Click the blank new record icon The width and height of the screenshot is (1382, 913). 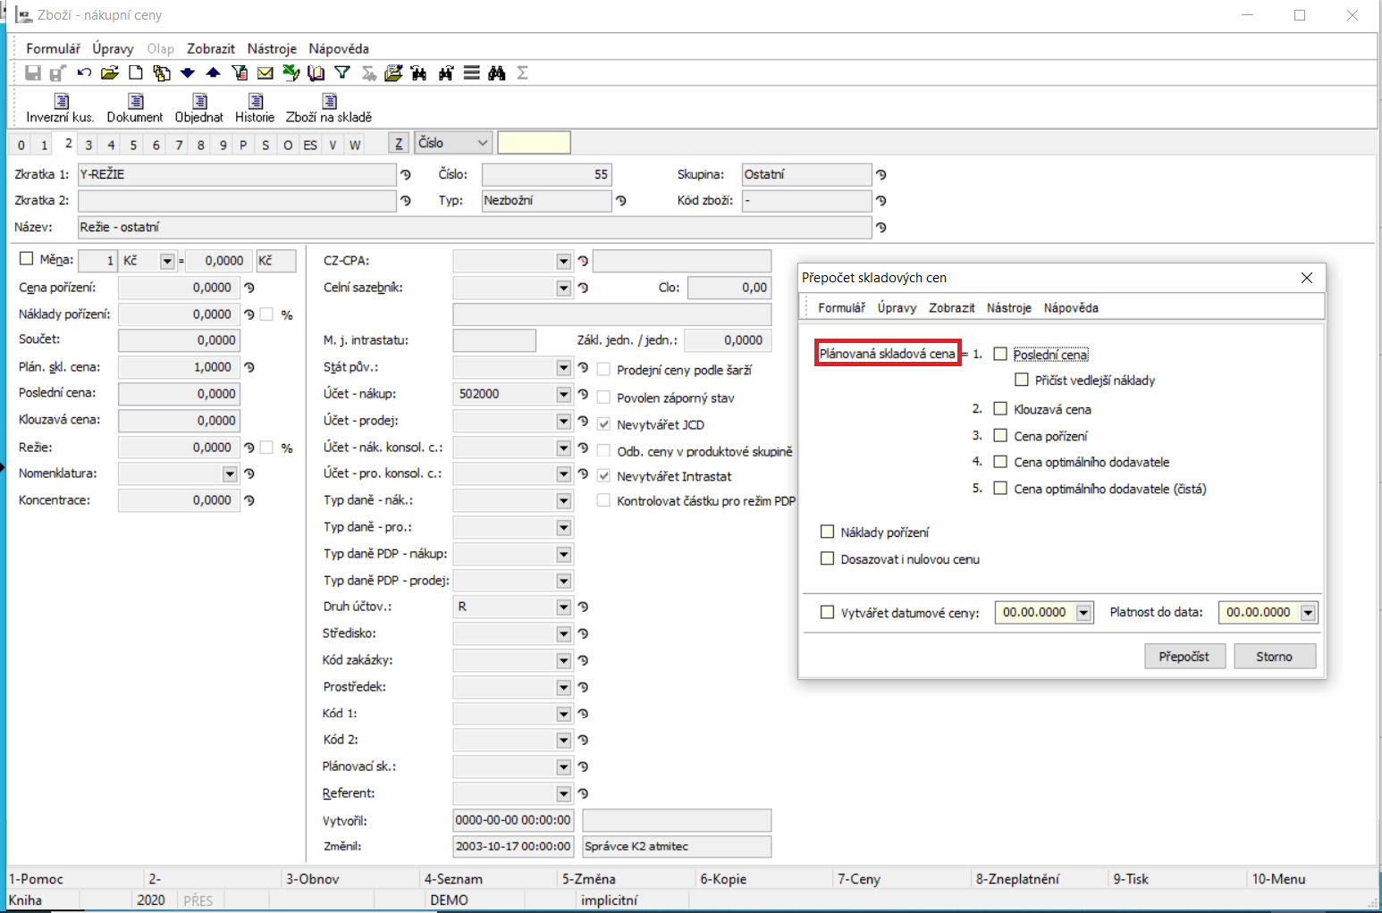point(136,73)
